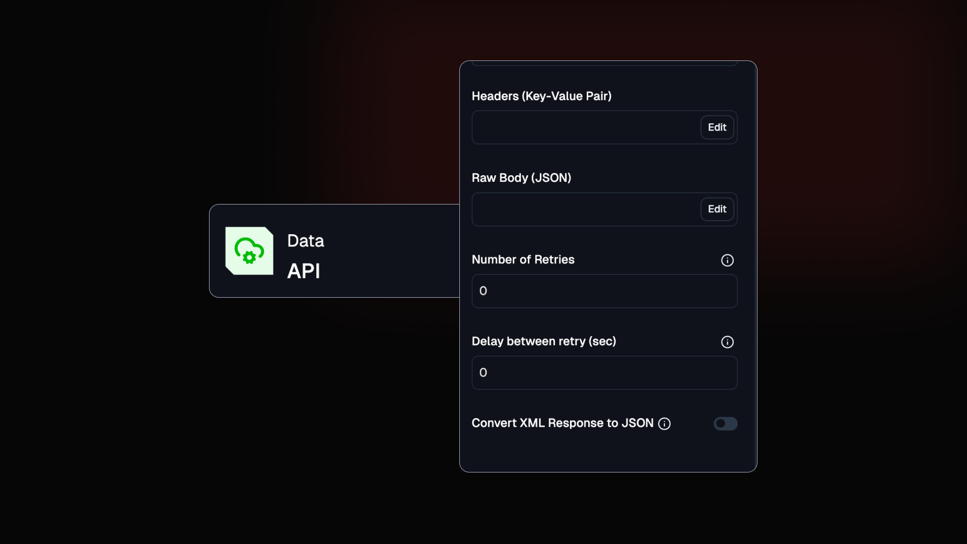967x544 pixels.
Task: Show info for Convert XML Response to JSON
Action: click(664, 424)
